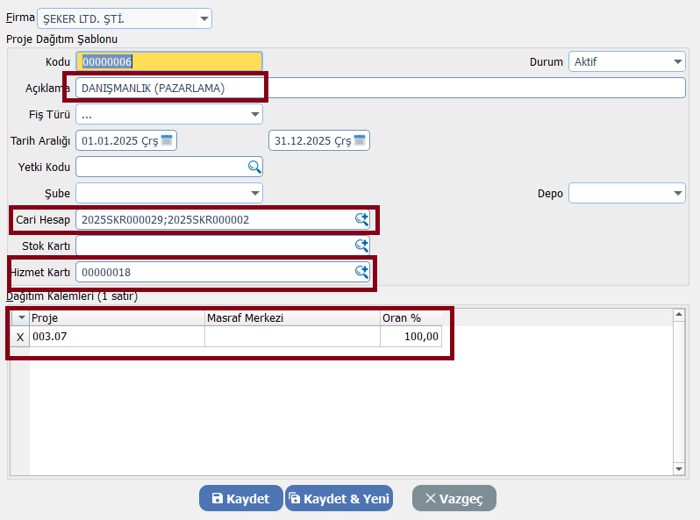Screen dimensions: 700x520
Task: Open the Stok Kartı lookup icon
Action: 361,246
